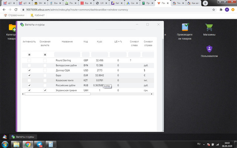Viewport: 237px width, 148px height.
Task: Show hidden system tray icons arrow
Action: (x=204, y=145)
